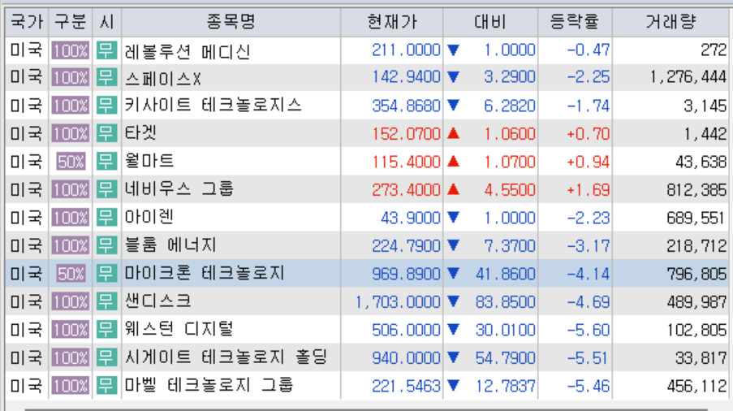Select the 네비우스 그룹 stock name
Viewport: 733px width, 411px height.
coord(179,189)
